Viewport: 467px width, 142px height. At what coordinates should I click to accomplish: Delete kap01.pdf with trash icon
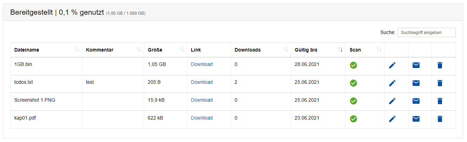[x=440, y=119]
